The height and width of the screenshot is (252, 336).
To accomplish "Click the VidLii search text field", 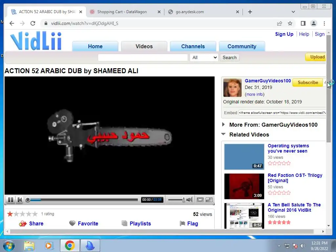I will pyautogui.click(x=143, y=57).
